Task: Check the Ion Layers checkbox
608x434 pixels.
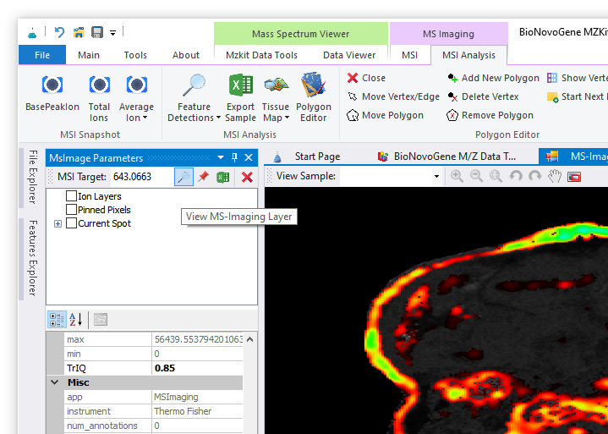Action: point(72,196)
